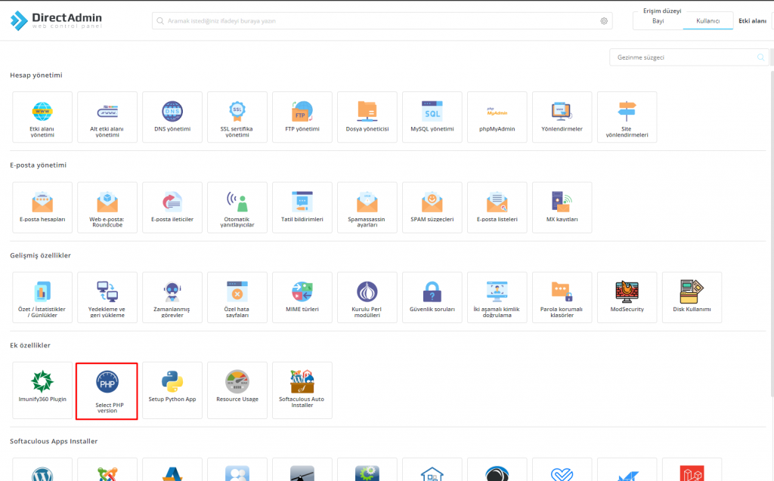Open Web e-posta Roundcube

(107, 207)
